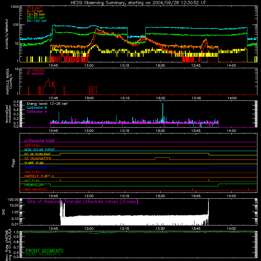This screenshot has height=261, width=261.
Task: Click the FLARE FLAG label
Action: coord(34,163)
